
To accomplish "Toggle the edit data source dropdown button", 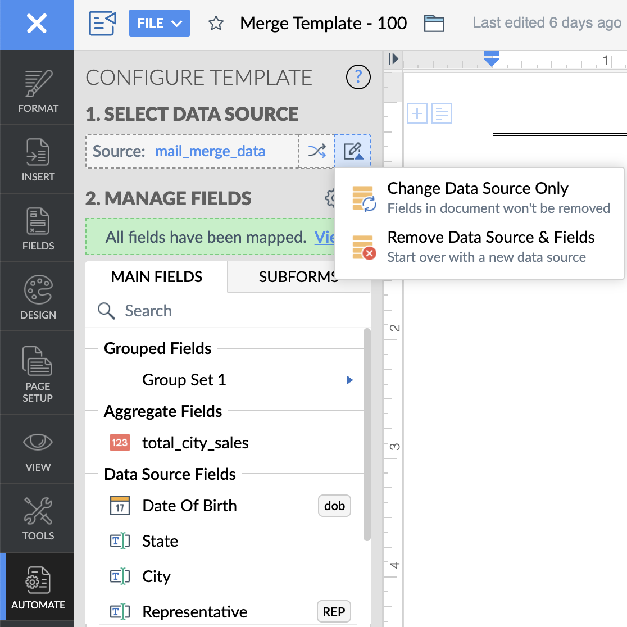I will pos(353,151).
